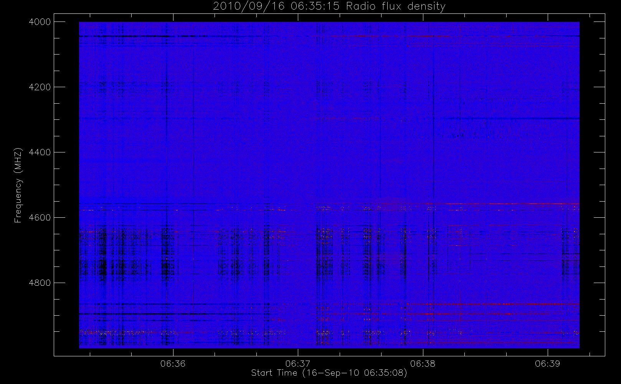Click the "Start Time (16-Sep-10 06:35:08)" axis label
The width and height of the screenshot is (621, 384).
(x=329, y=373)
